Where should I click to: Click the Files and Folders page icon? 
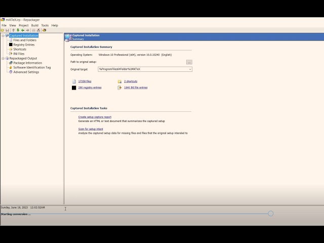point(11,40)
